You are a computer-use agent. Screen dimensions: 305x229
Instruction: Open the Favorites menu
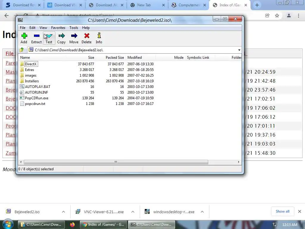(x=58, y=28)
